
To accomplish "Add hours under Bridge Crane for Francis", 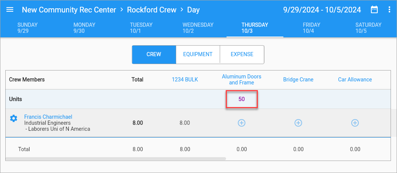I will point(298,123).
